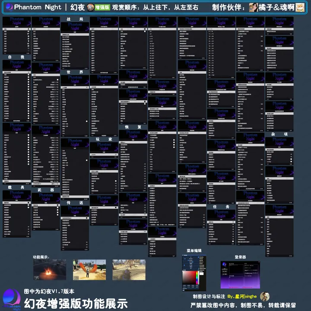Click the 菜单编辑 label

pyautogui.click(x=194, y=251)
